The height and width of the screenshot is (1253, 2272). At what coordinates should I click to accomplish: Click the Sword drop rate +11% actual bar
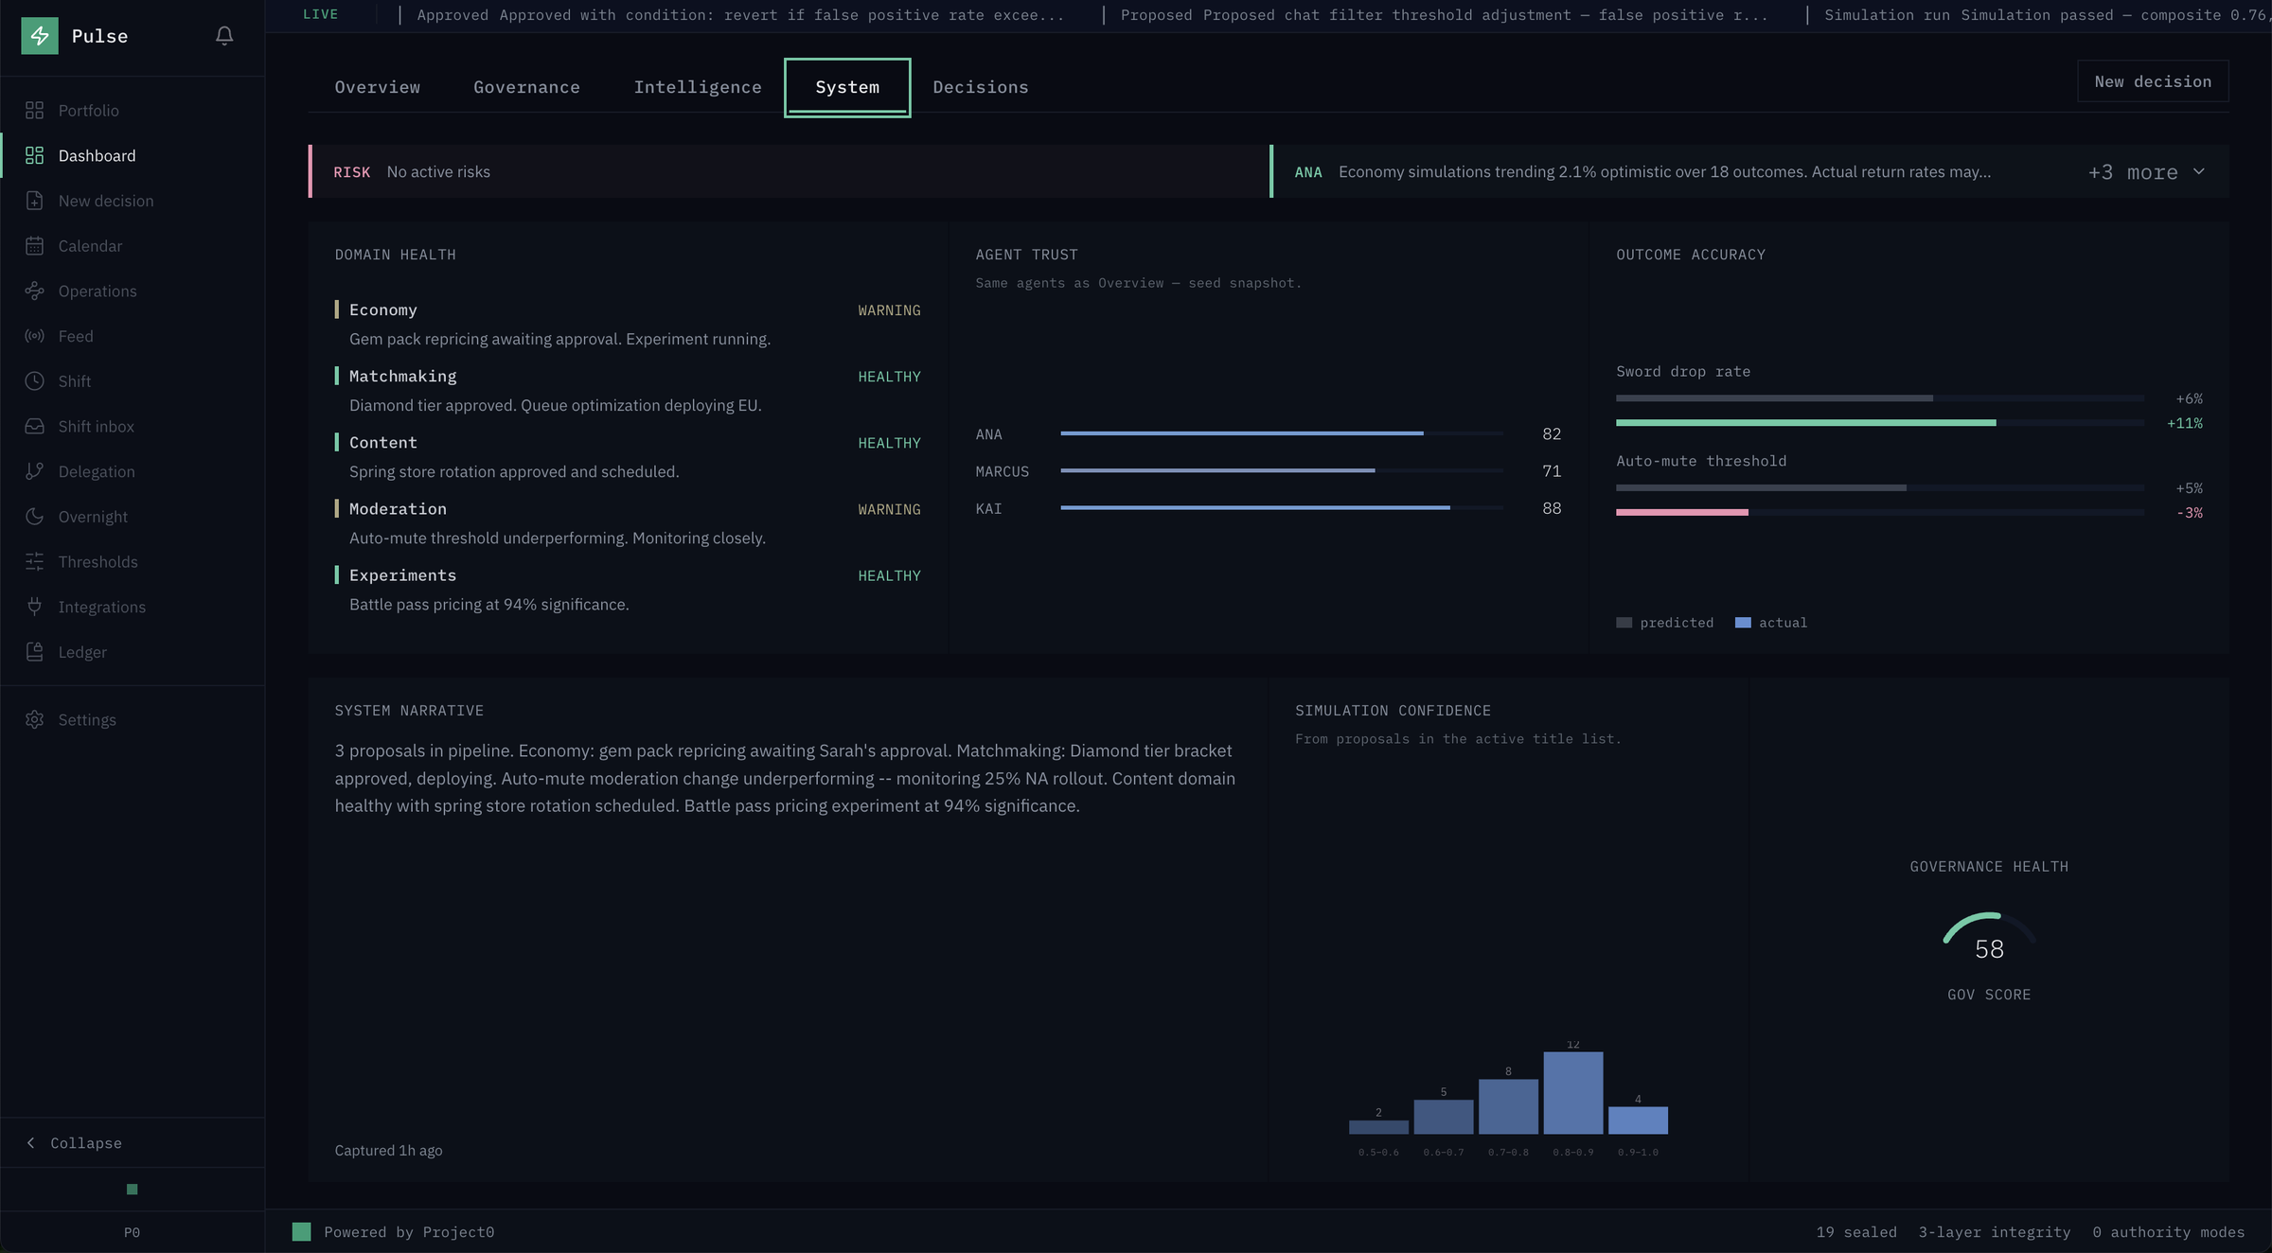pos(1806,423)
